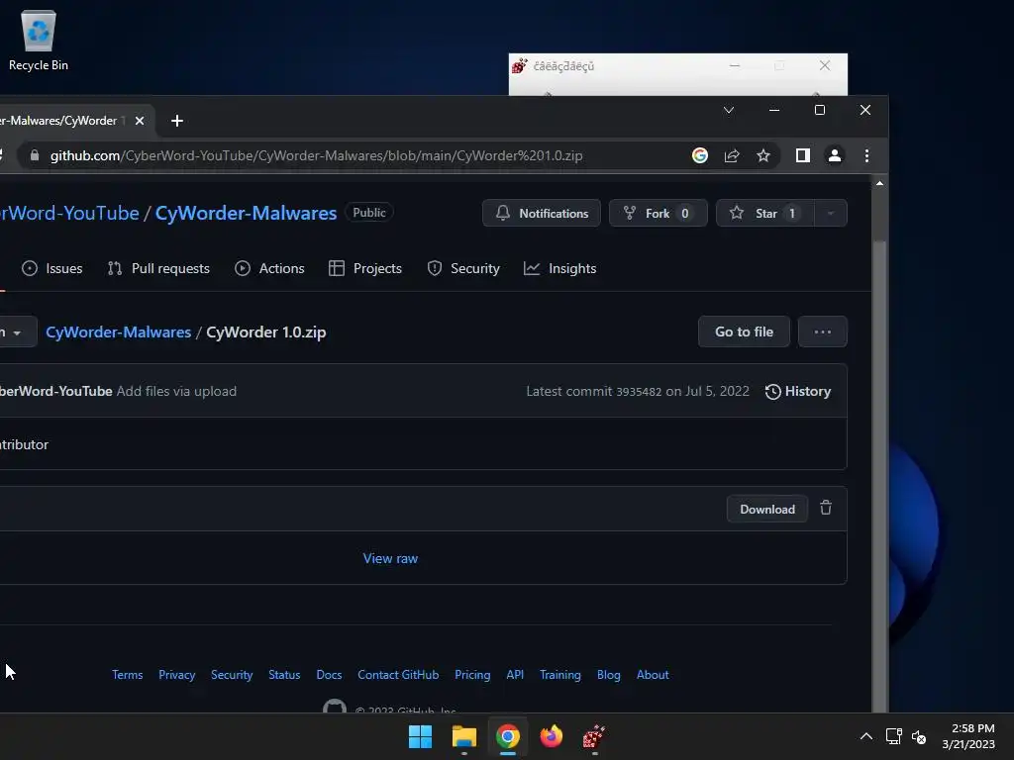Star the CyWorder-Malwares repository
The width and height of the screenshot is (1014, 760).
(x=765, y=214)
